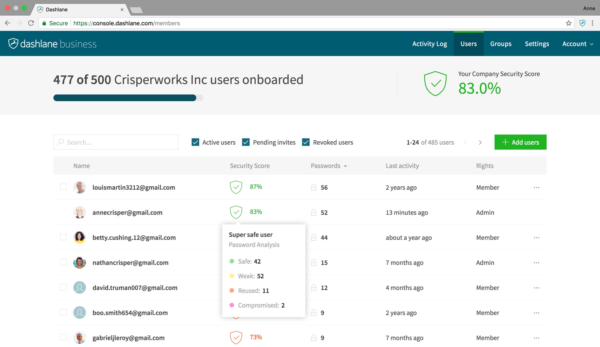Screen dimensions: 600x347
Task: Open the row menu for betty.cushing.12@gmail.com
Action: tap(537, 238)
